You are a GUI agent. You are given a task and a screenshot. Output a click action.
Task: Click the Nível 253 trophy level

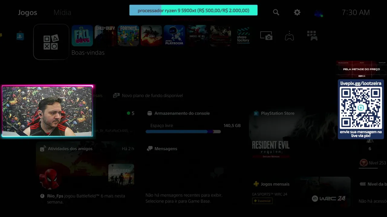tap(377, 163)
